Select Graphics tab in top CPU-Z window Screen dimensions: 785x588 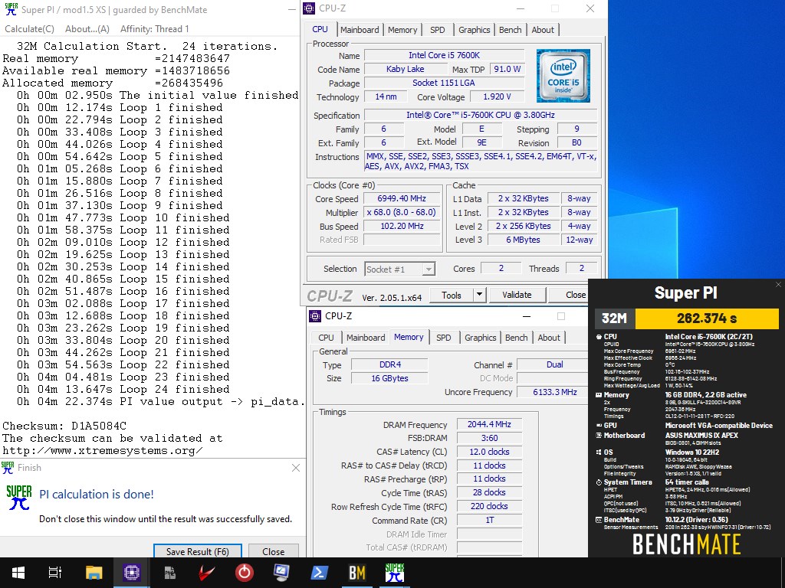coord(474,30)
